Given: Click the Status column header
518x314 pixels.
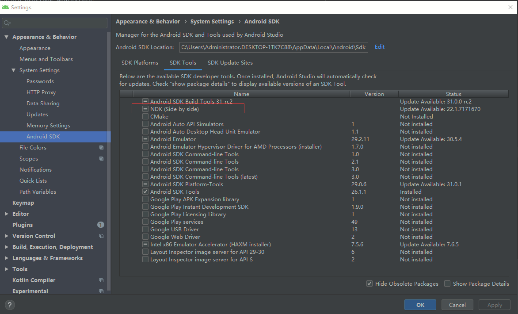Looking at the screenshot, I should click(453, 94).
